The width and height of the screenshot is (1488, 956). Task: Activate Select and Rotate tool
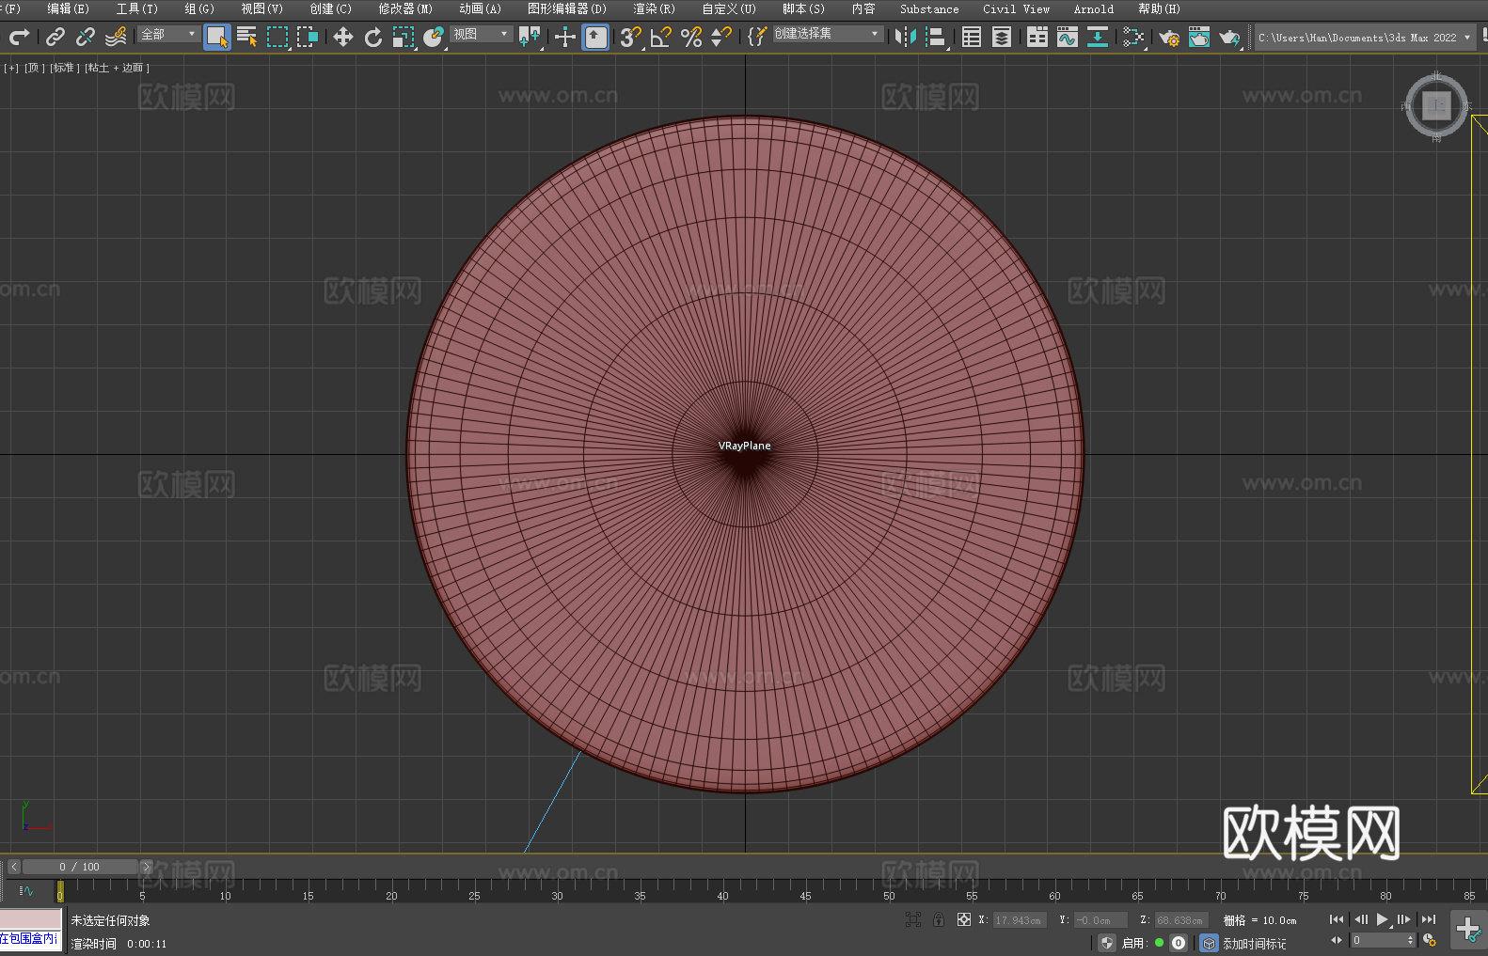373,37
